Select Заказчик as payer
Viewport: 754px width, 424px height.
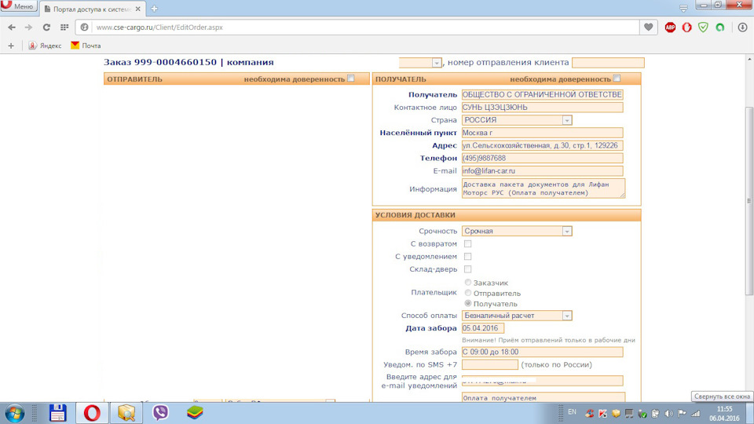pos(468,283)
